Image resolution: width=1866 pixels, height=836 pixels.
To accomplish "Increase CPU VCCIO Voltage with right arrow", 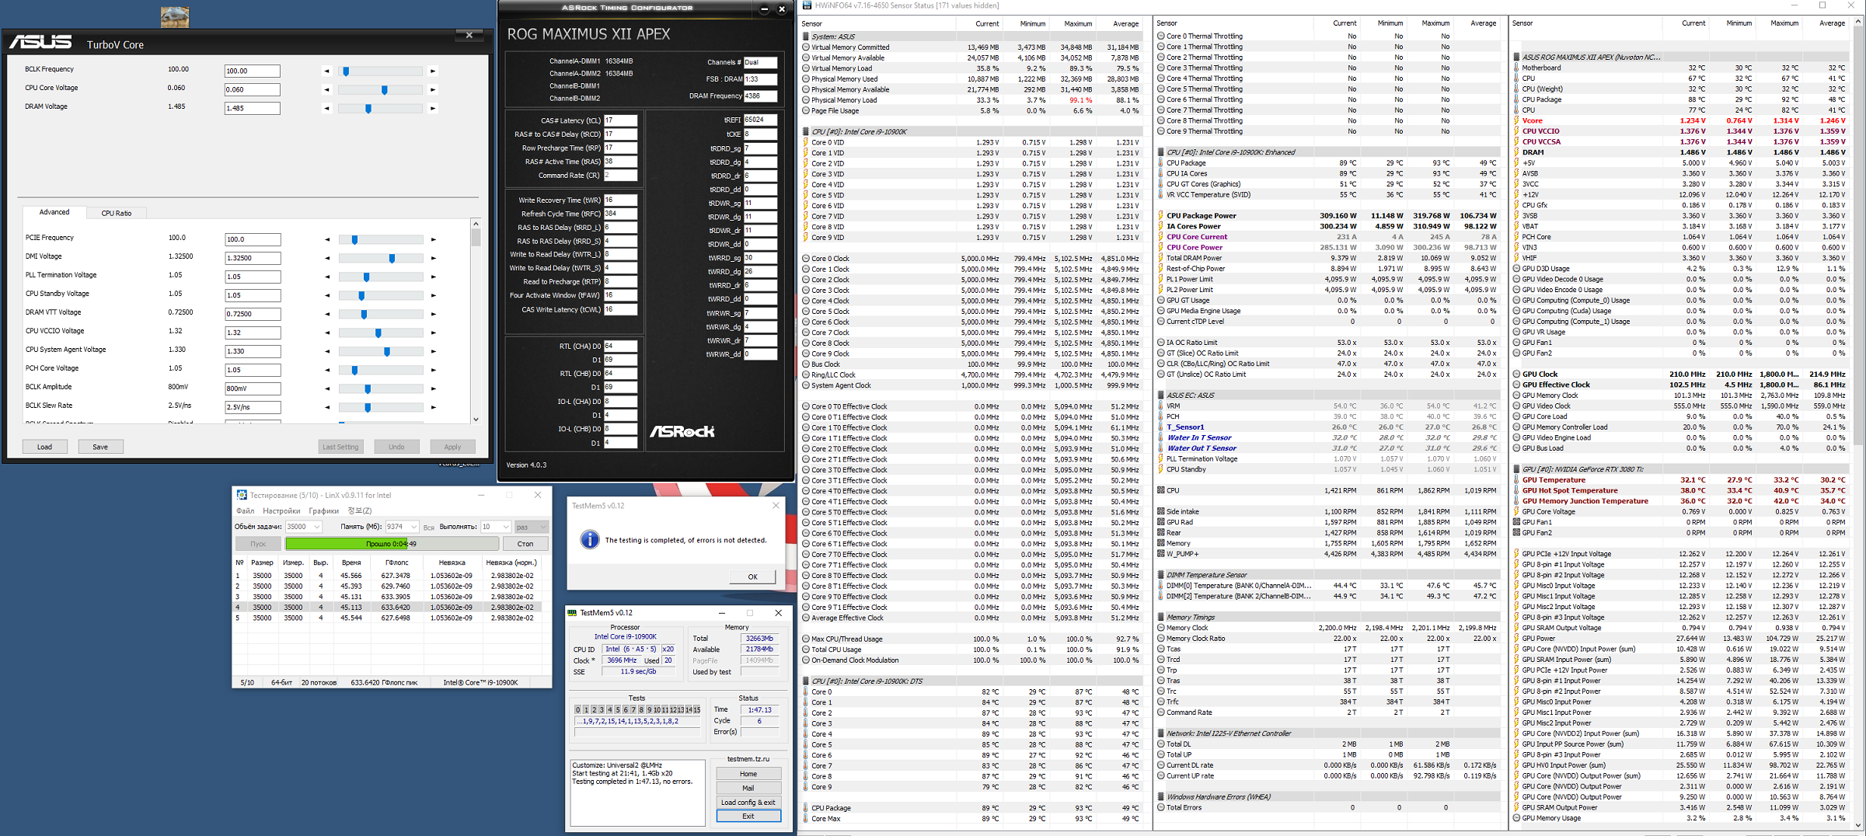I will coord(433,333).
